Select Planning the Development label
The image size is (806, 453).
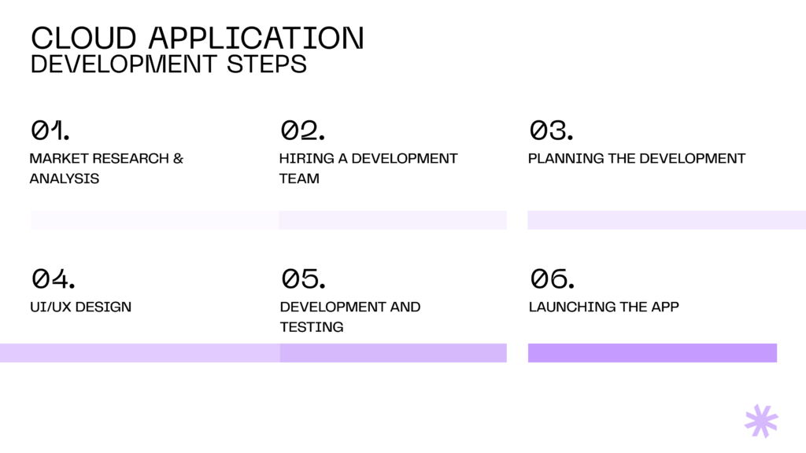(x=637, y=158)
